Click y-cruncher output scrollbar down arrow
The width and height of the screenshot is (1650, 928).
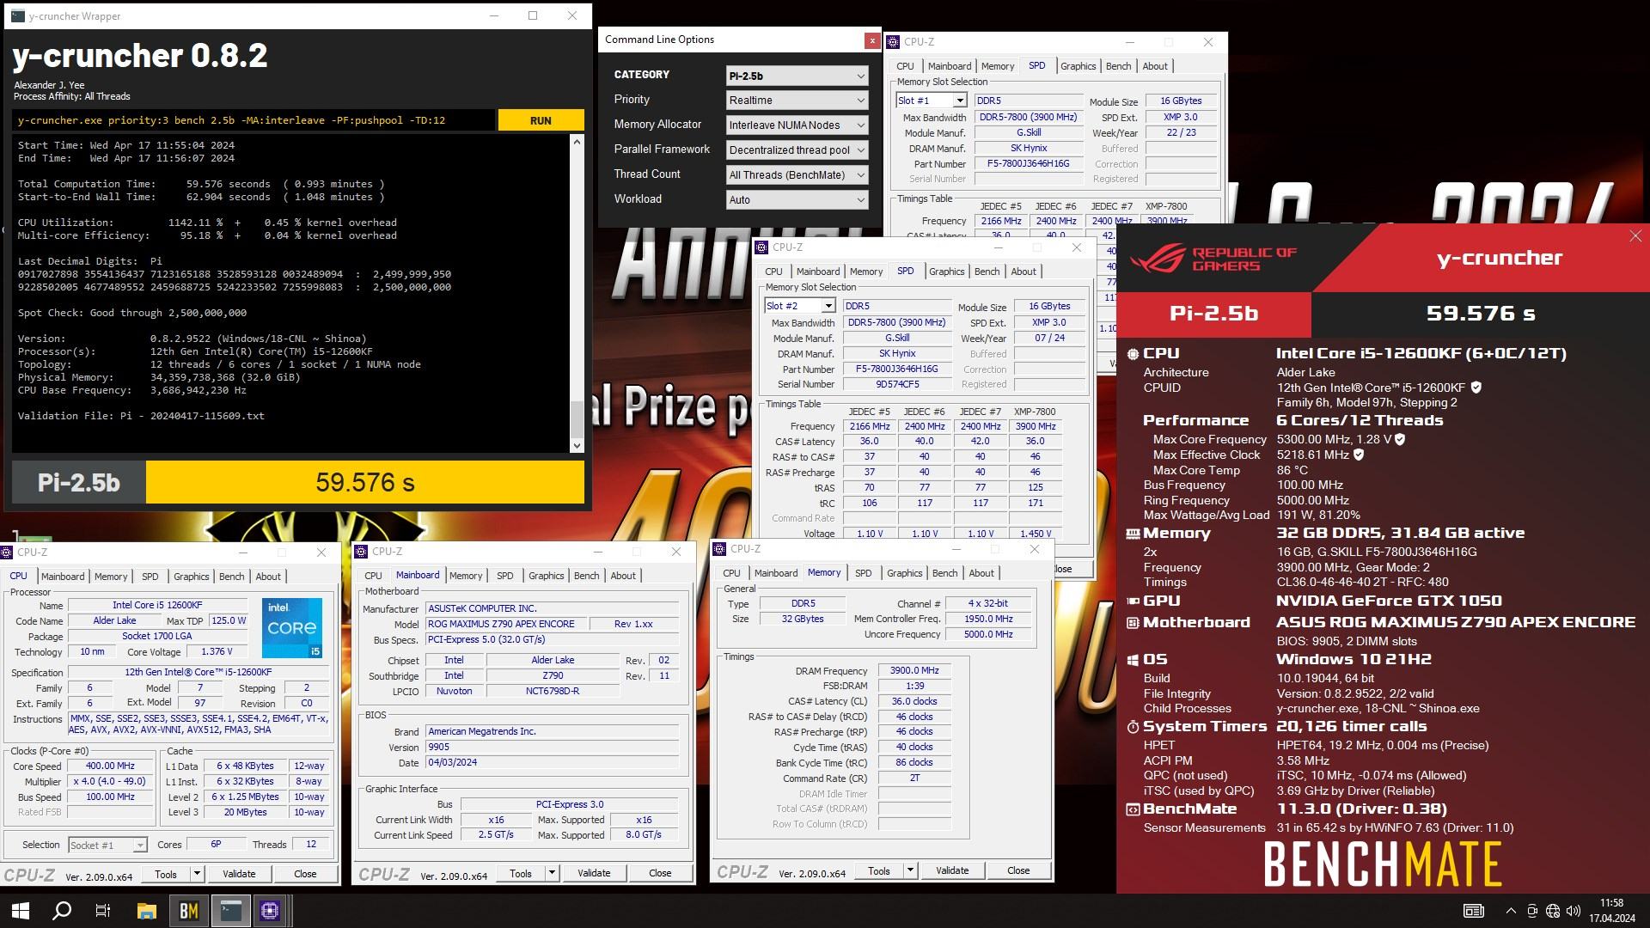577,445
